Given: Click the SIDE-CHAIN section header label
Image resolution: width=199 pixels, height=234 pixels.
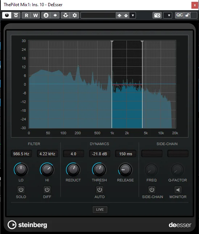Looking at the screenshot, I should (x=167, y=144).
